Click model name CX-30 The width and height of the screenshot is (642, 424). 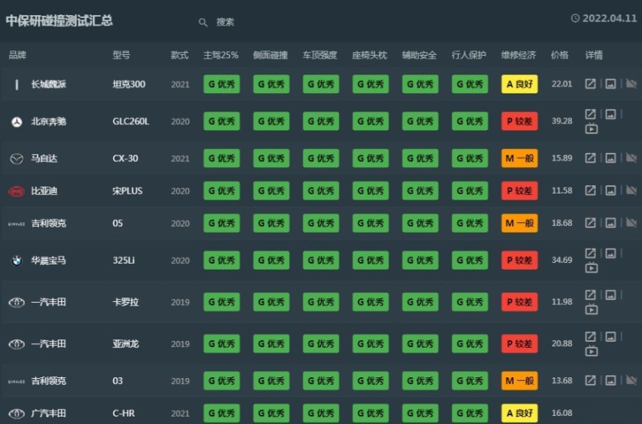(x=125, y=158)
